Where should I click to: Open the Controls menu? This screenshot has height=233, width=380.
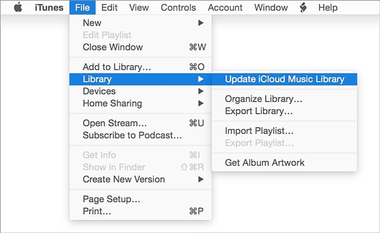pyautogui.click(x=179, y=8)
